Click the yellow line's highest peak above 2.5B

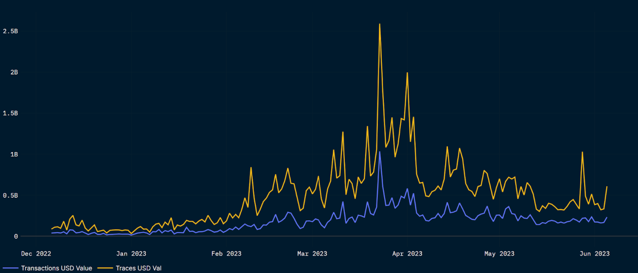coord(379,25)
